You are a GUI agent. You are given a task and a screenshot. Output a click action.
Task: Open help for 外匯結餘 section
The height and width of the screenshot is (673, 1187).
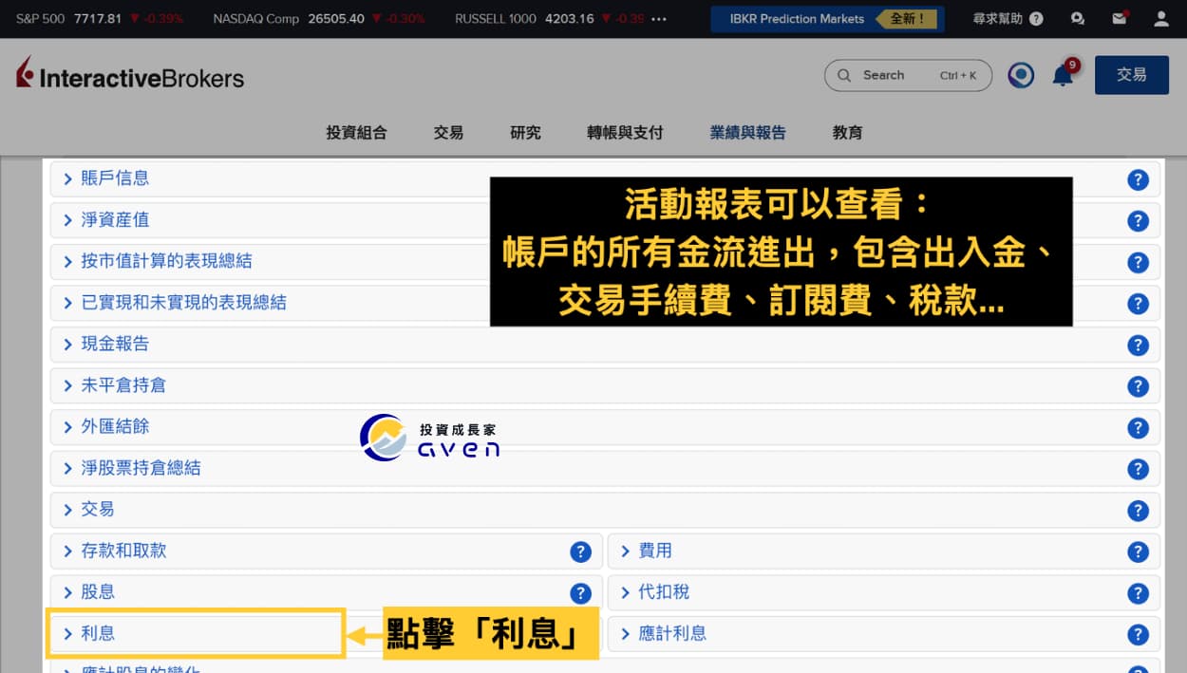[1138, 428]
